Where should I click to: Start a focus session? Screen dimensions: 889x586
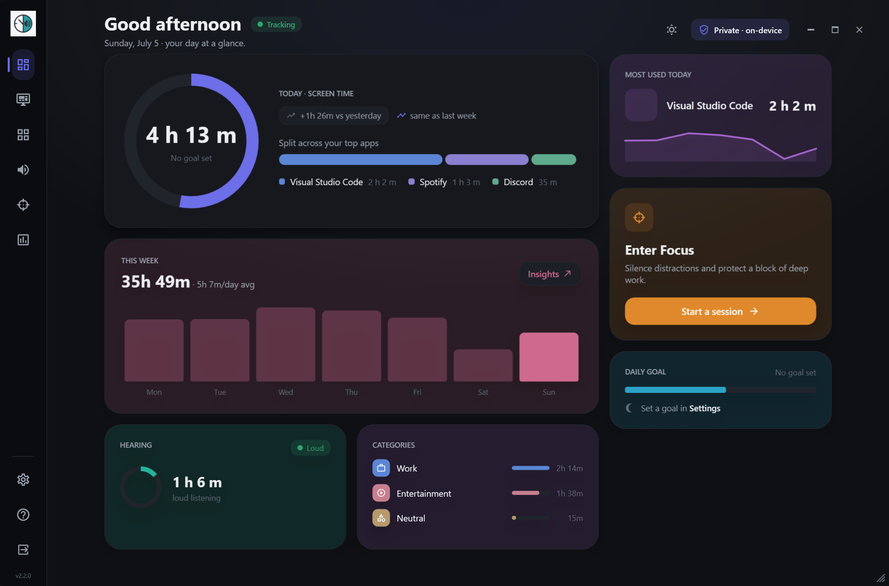click(x=720, y=311)
